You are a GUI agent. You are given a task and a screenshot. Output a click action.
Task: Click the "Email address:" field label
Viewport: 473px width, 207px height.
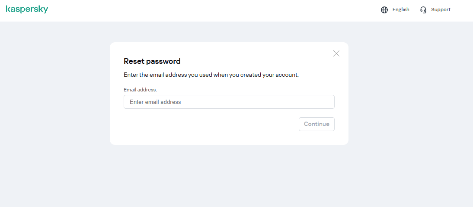point(140,90)
